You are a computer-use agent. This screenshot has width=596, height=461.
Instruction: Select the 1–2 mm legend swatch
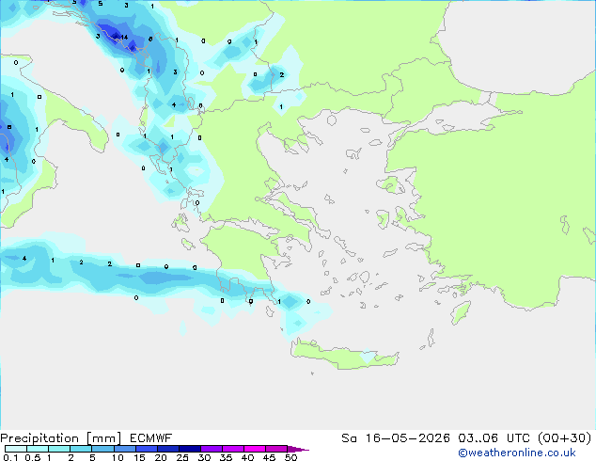click(59, 449)
